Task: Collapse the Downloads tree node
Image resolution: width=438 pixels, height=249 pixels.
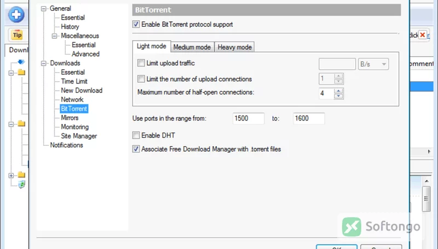Action: pos(44,63)
